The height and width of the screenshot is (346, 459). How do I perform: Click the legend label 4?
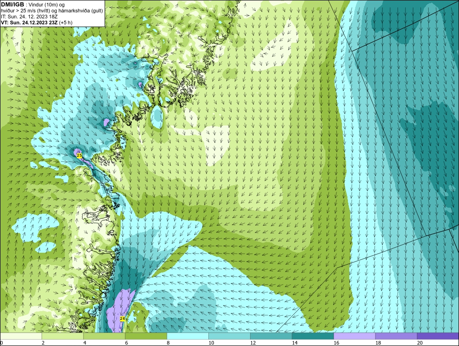(84, 343)
